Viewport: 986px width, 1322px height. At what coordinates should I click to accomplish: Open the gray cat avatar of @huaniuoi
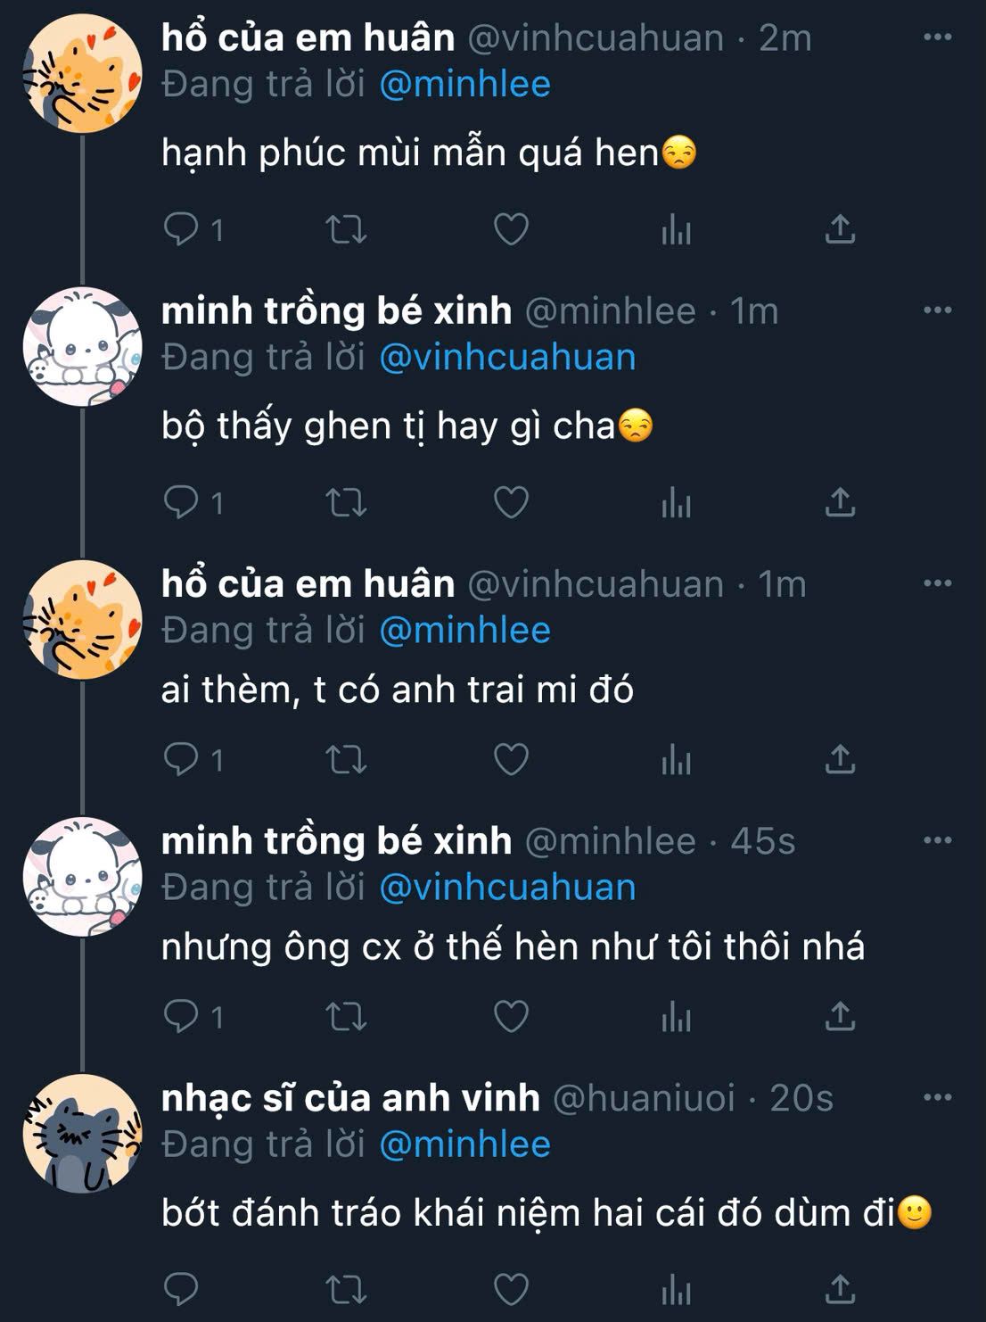click(82, 1134)
